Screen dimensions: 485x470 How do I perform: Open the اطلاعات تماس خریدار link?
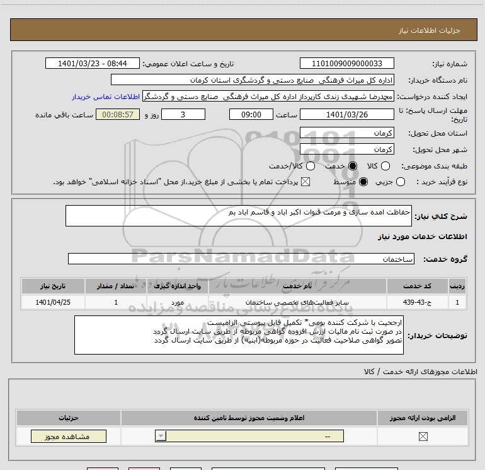106,97
